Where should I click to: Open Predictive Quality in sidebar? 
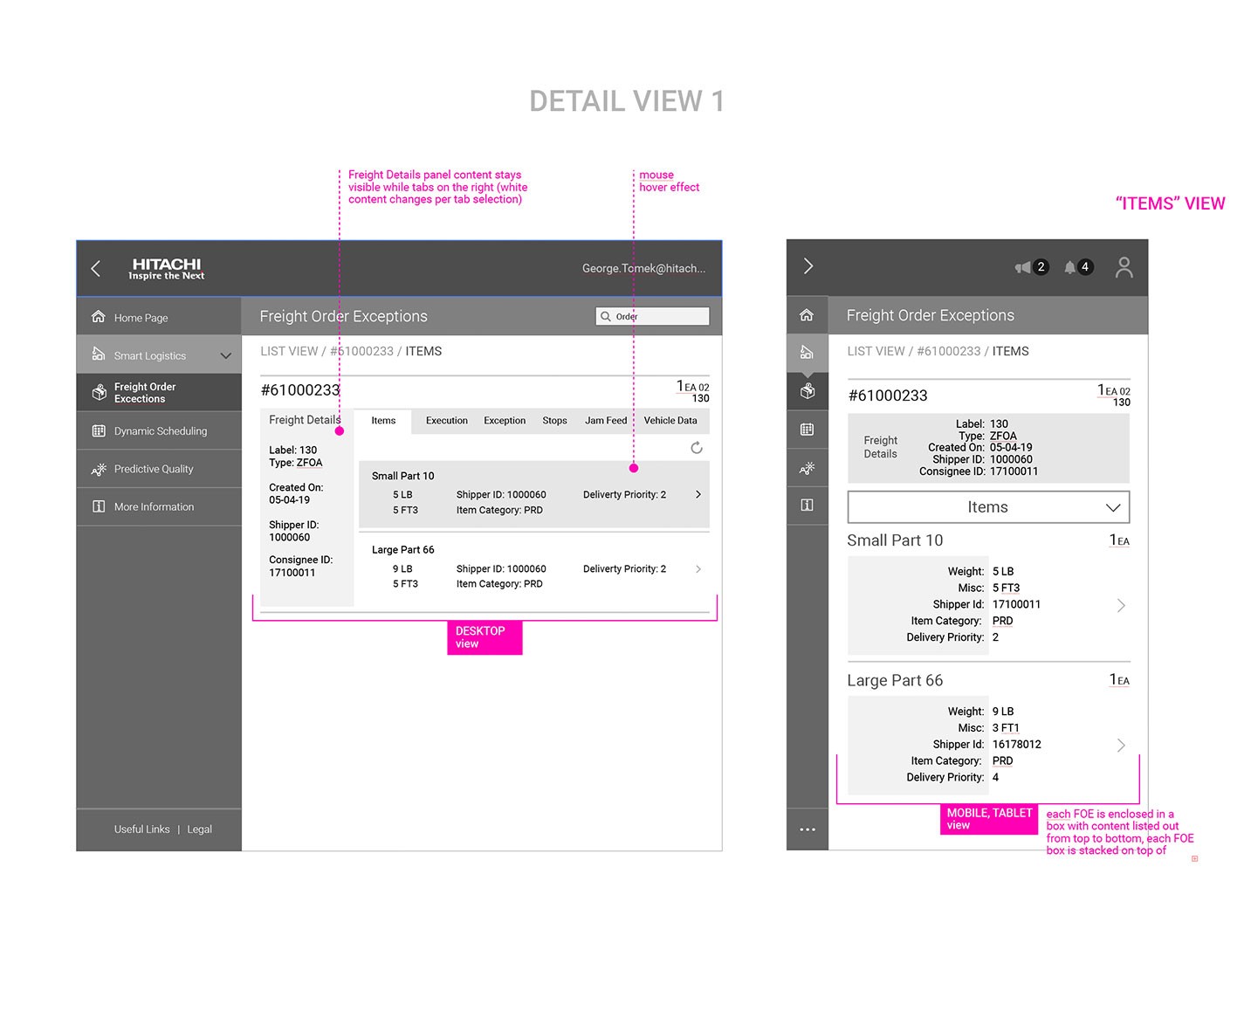[x=159, y=469]
